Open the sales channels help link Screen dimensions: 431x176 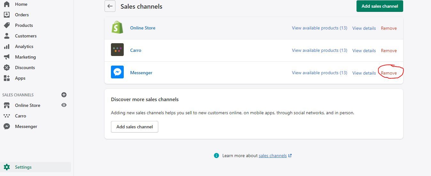pos(273,156)
